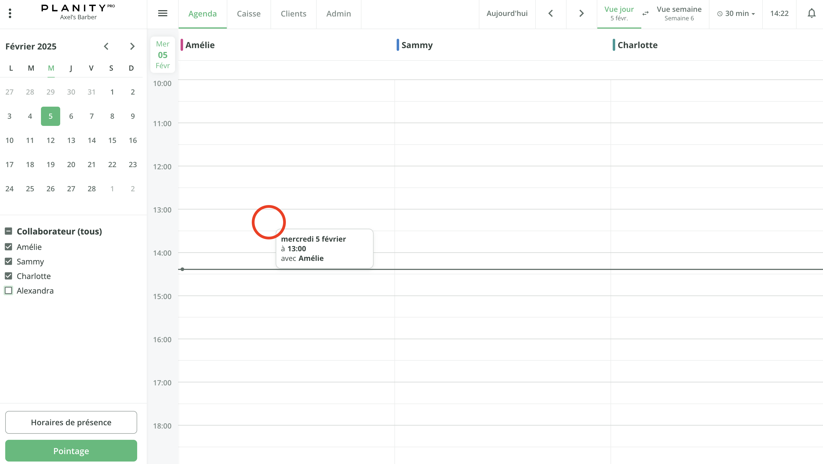Screen dimensions: 823x464
Task: Open the Clients tab
Action: 293,14
